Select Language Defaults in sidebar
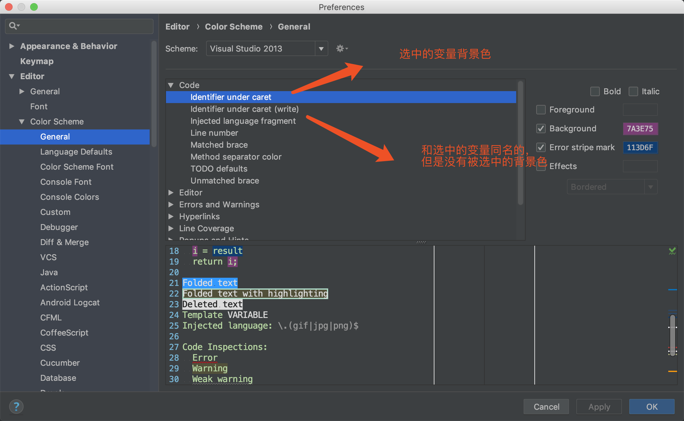 (x=76, y=152)
